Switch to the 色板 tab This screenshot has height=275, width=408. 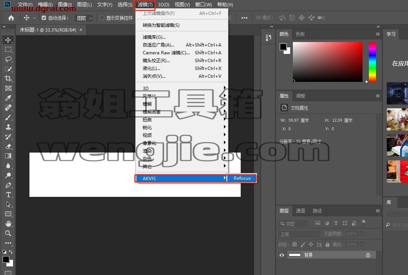pos(300,34)
